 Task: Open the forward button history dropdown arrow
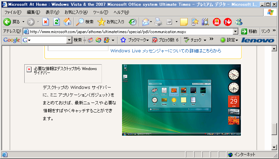tap(38, 22)
